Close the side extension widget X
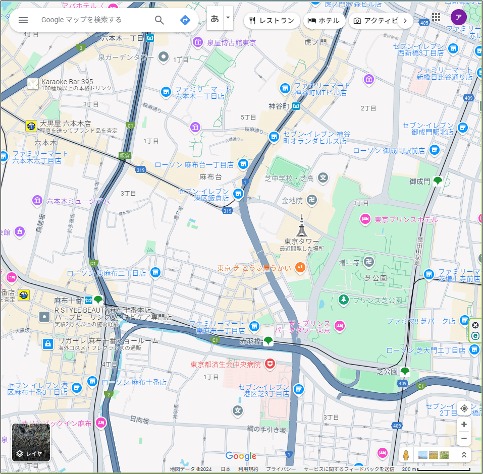483x474 pixels. tap(475, 325)
